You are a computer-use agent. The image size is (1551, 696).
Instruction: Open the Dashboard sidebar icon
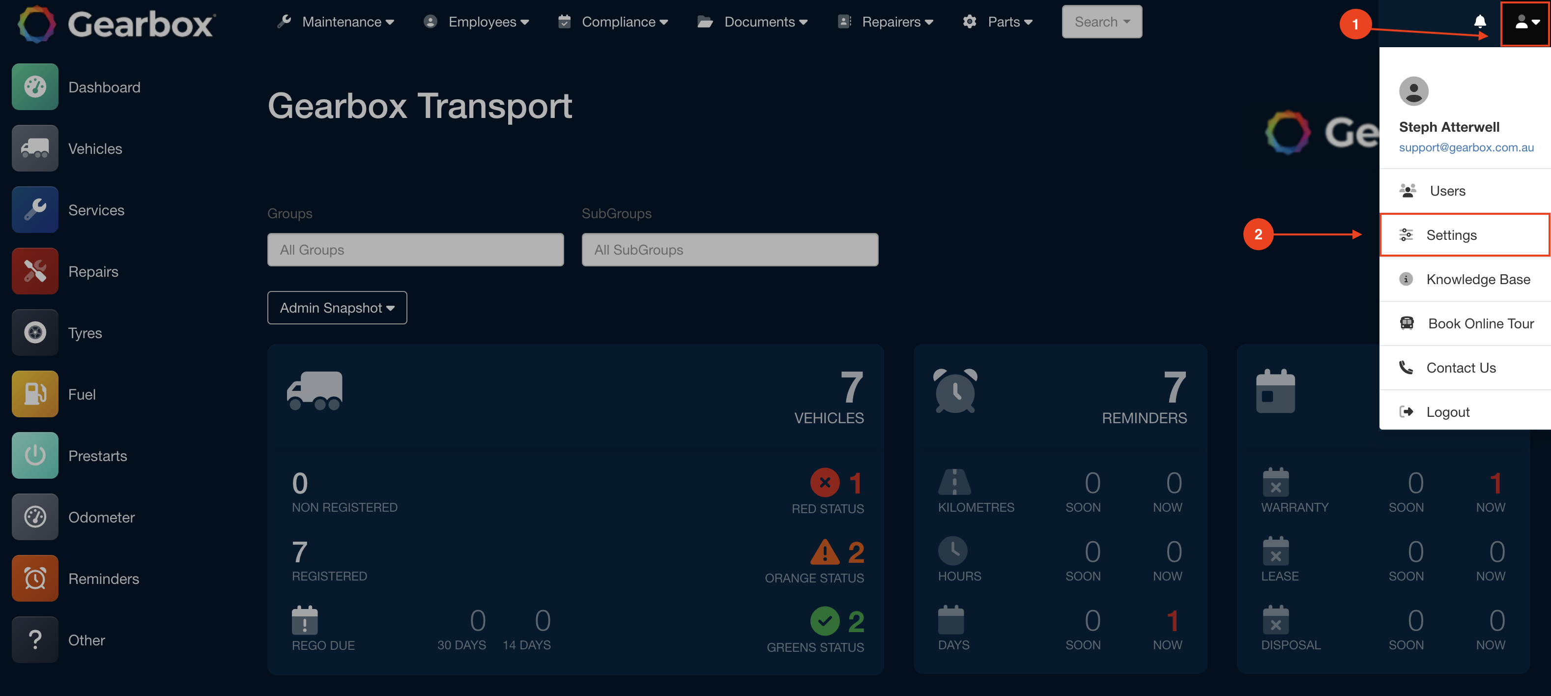pyautogui.click(x=35, y=87)
